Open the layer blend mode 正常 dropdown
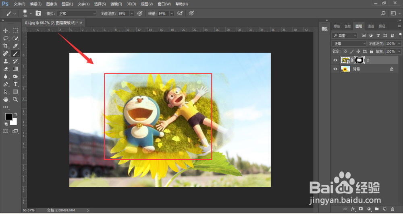Viewport: 403px width, 214px height. pos(349,43)
